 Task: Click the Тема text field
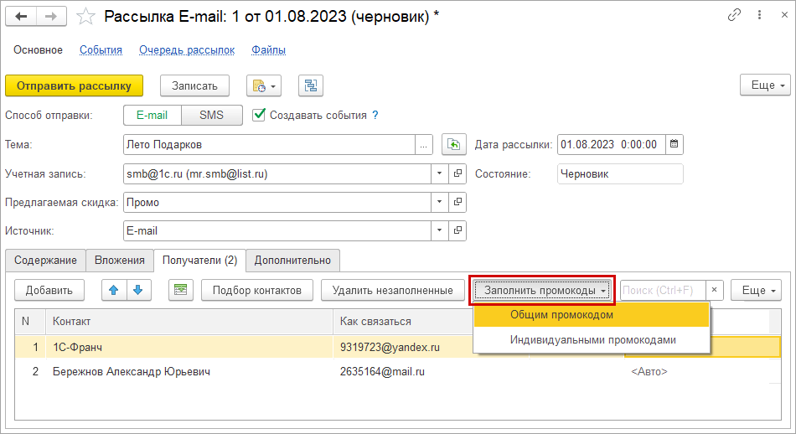tap(268, 144)
